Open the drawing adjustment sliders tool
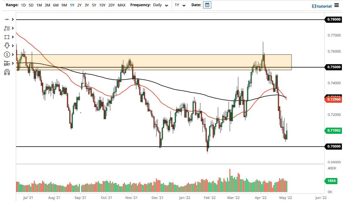This screenshot has width=346, height=202. tap(7, 63)
